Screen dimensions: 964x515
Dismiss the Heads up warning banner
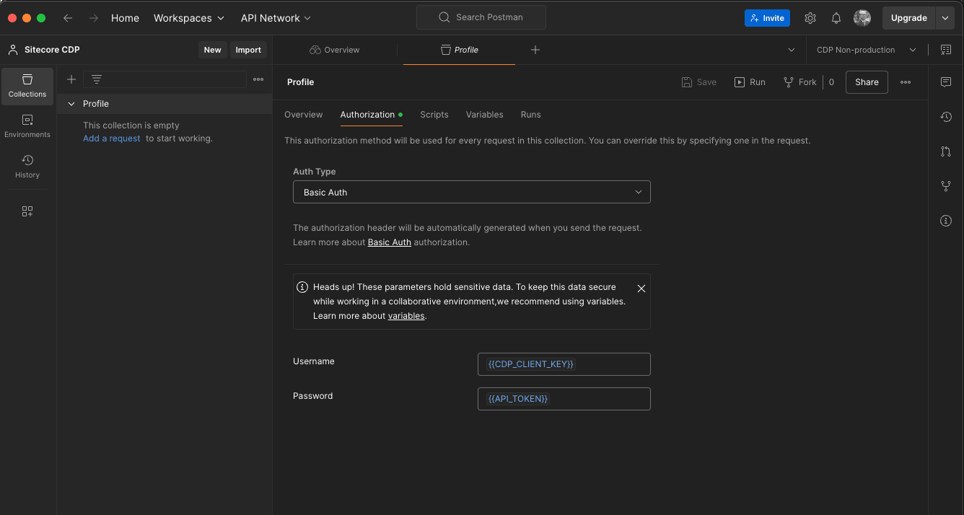(641, 289)
